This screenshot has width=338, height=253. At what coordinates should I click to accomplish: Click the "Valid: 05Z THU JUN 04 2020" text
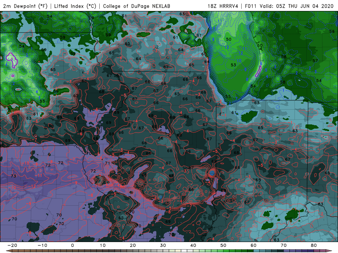tap(297, 6)
